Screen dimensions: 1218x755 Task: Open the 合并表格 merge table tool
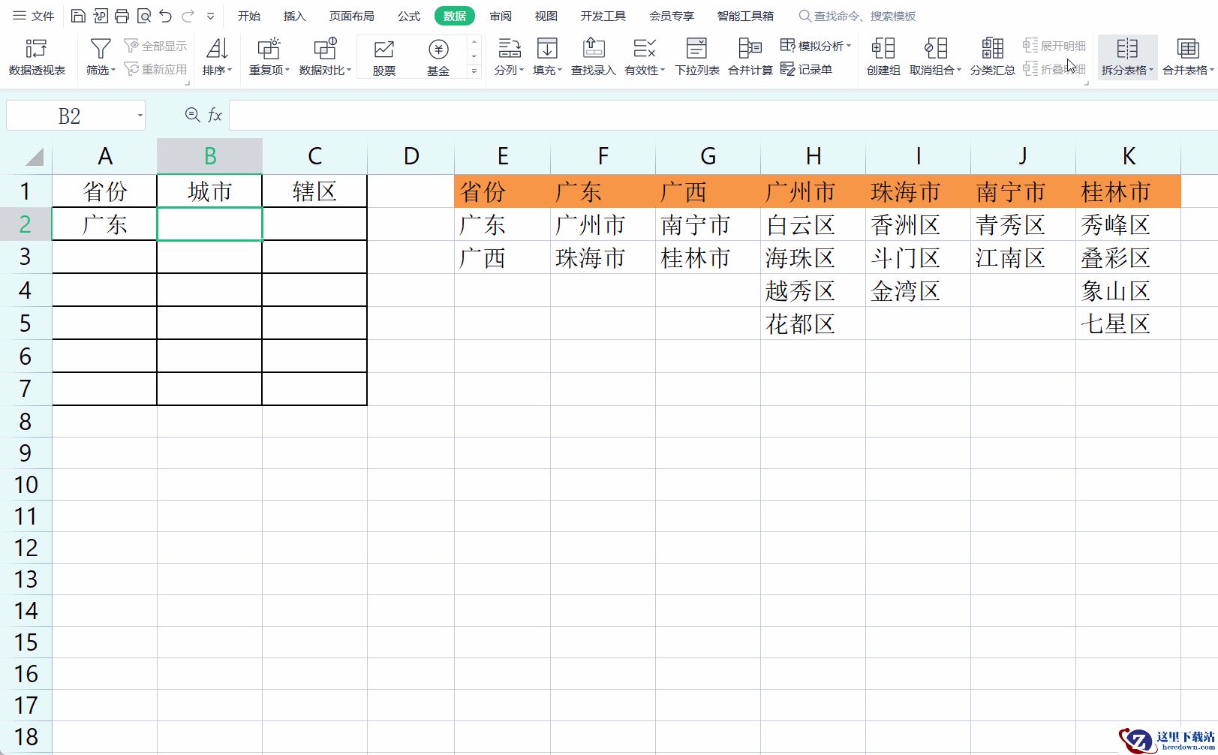point(1188,57)
